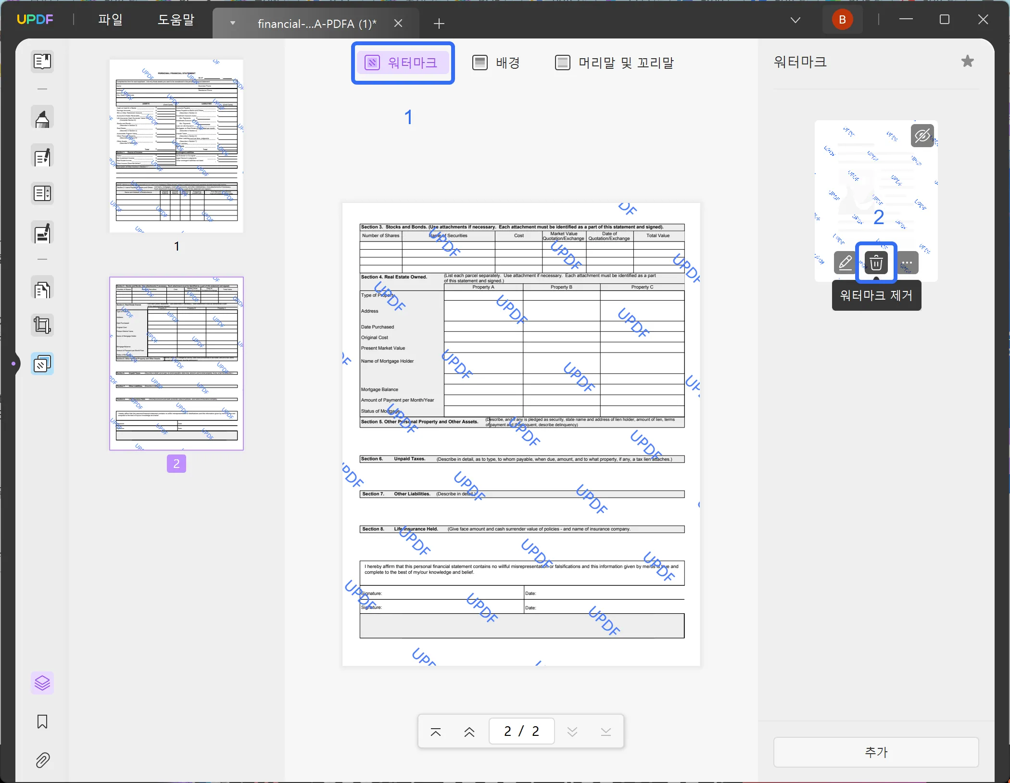Click 'Section 7. Other Liabilities.' text

click(396, 494)
